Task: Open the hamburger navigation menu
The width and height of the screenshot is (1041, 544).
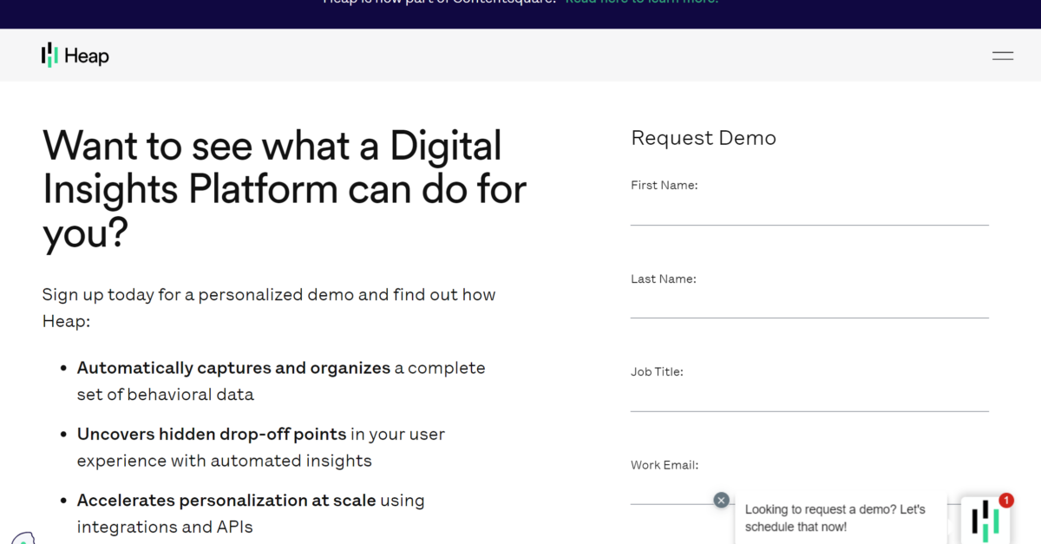Action: pyautogui.click(x=1003, y=56)
